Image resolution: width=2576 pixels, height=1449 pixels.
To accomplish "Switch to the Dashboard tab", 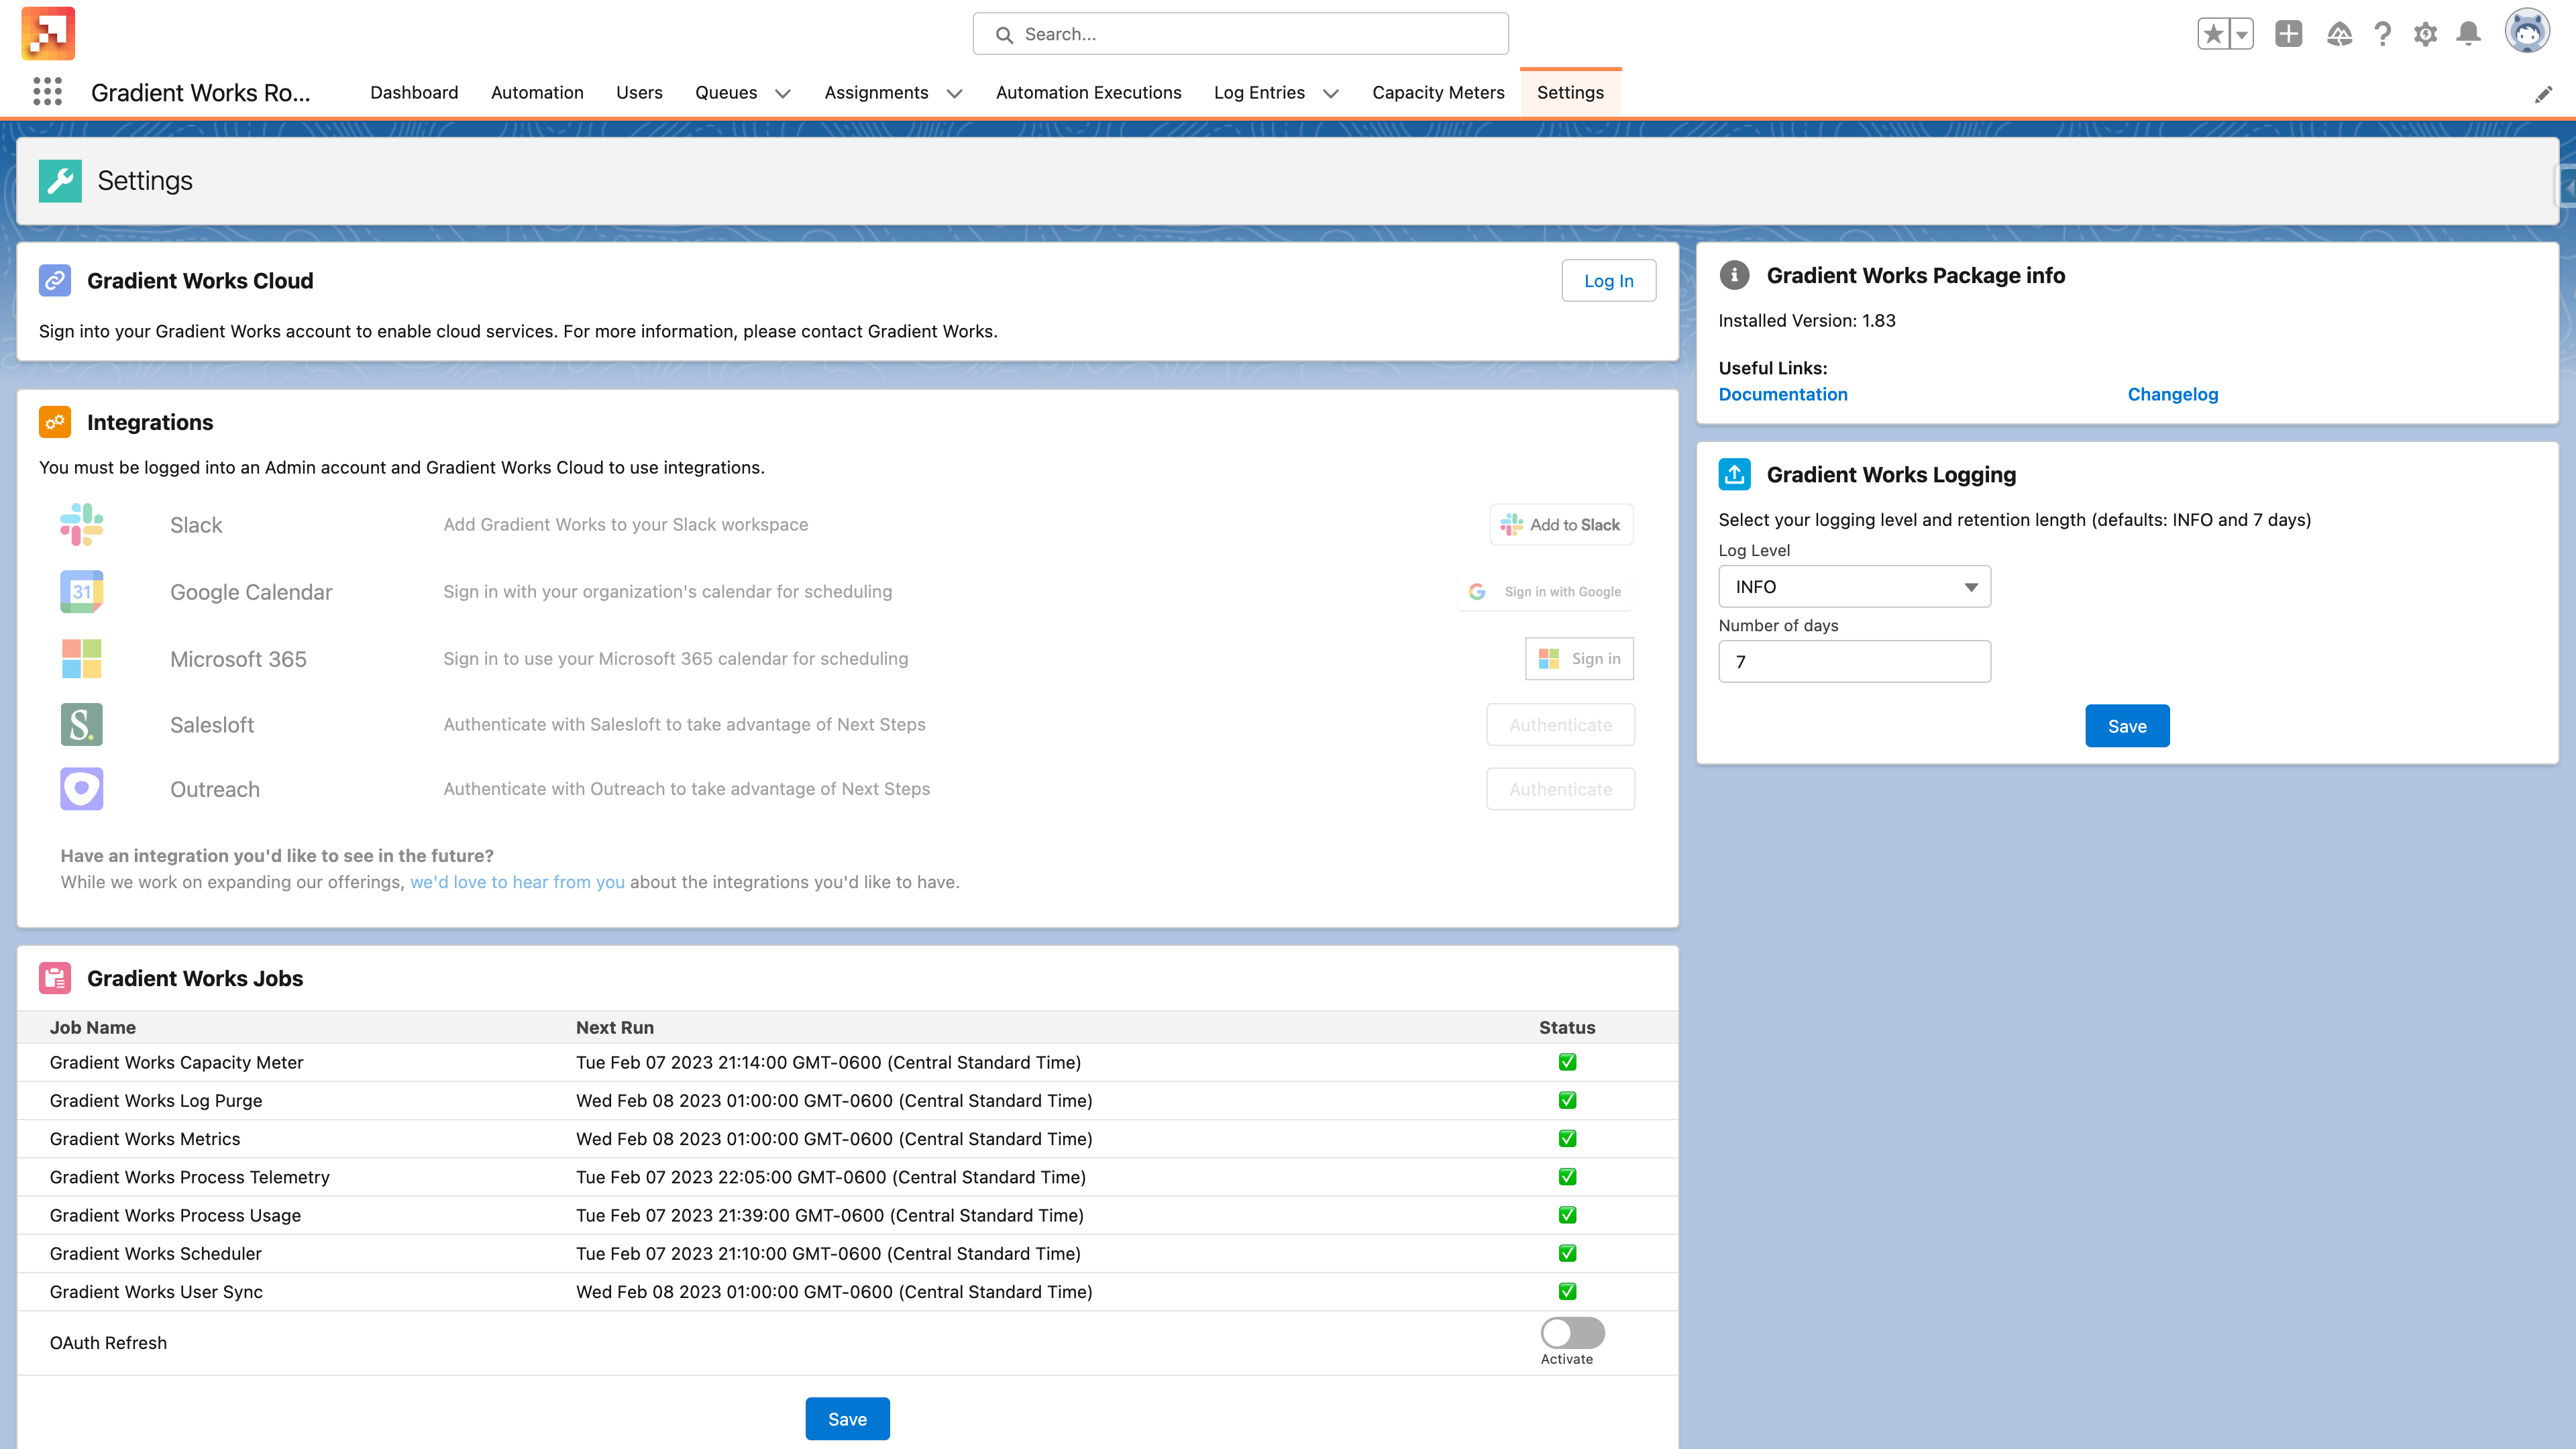I will pos(414,92).
